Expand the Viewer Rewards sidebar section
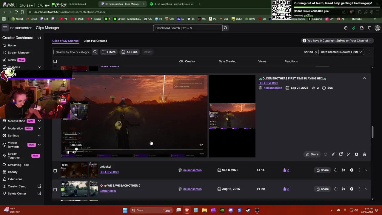The height and width of the screenshot is (215, 382). point(39,145)
